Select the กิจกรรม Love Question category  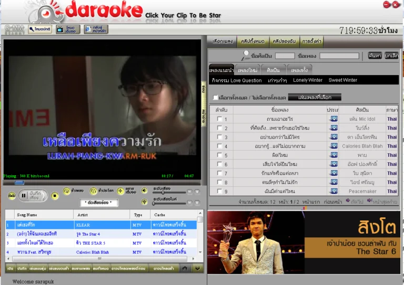pos(237,80)
